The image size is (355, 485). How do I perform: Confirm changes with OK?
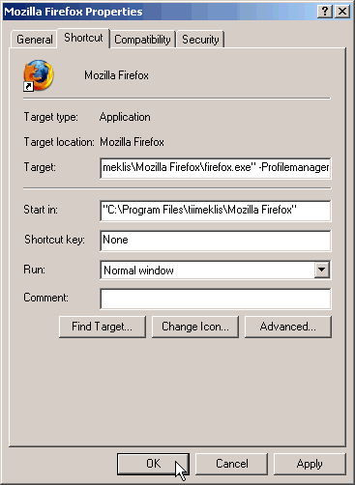tap(153, 464)
